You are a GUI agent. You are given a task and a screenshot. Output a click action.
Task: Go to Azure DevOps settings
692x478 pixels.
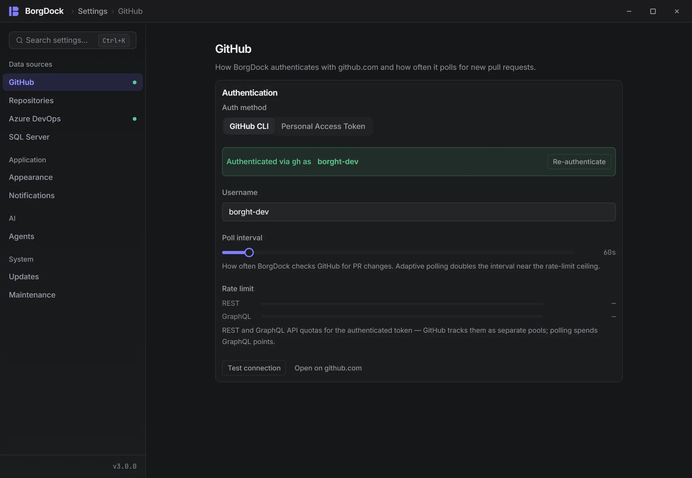(73, 119)
